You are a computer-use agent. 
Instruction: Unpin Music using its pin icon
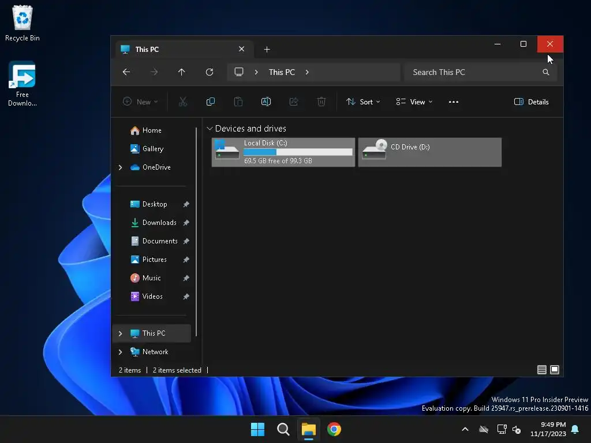point(186,278)
